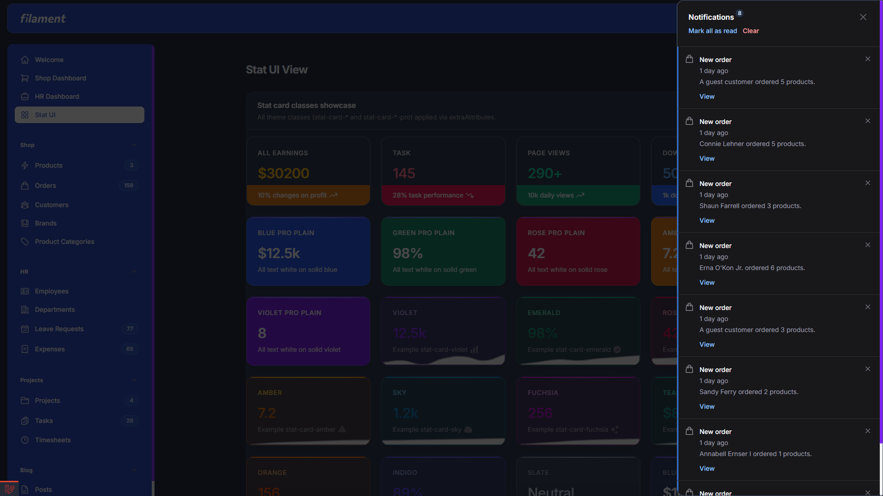Click the Expenses badge showing 65
The image size is (883, 496).
pos(130,349)
